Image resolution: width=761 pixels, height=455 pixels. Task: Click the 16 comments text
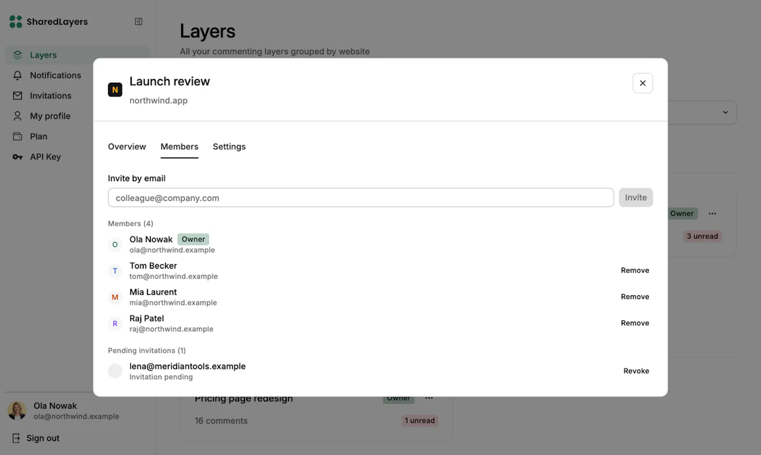tap(221, 421)
